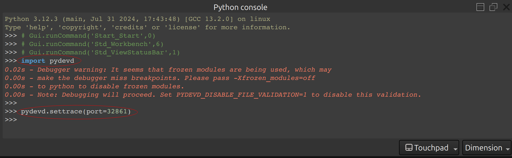Click the Type 'help' information line

point(147,27)
